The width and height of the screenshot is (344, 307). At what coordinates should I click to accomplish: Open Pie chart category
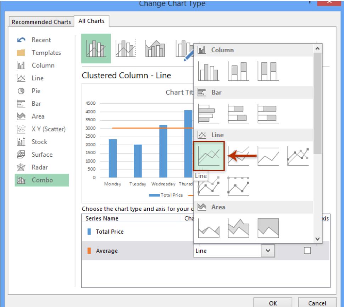pyautogui.click(x=42, y=91)
